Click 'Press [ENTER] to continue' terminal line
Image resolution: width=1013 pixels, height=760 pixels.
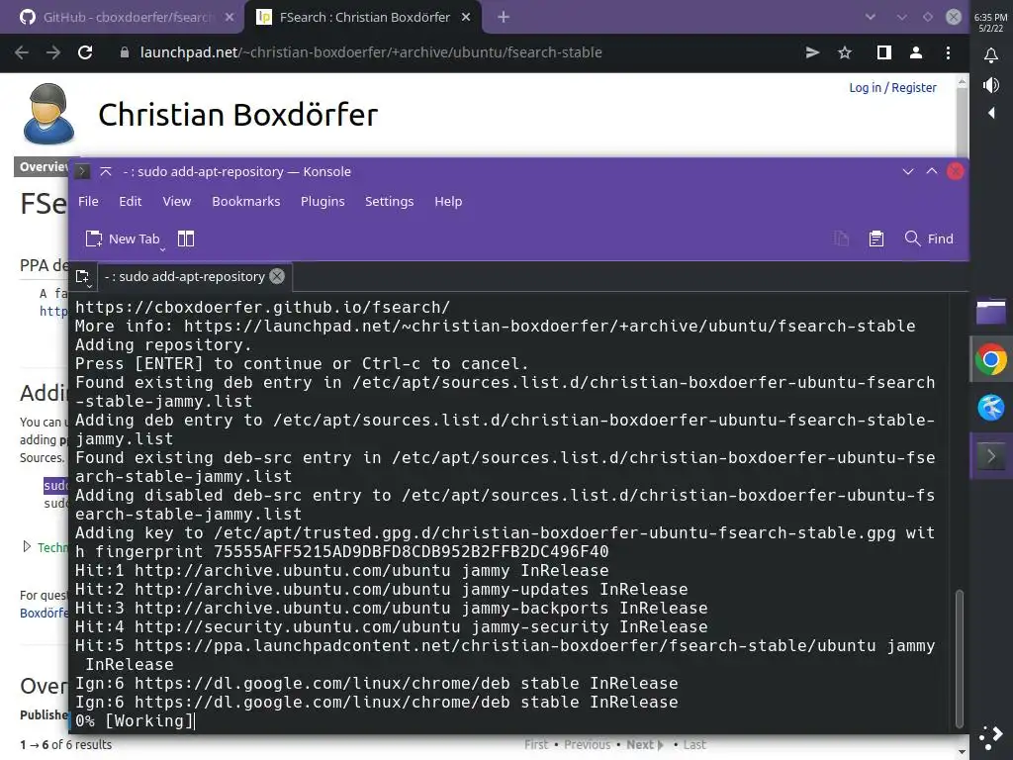click(x=302, y=363)
